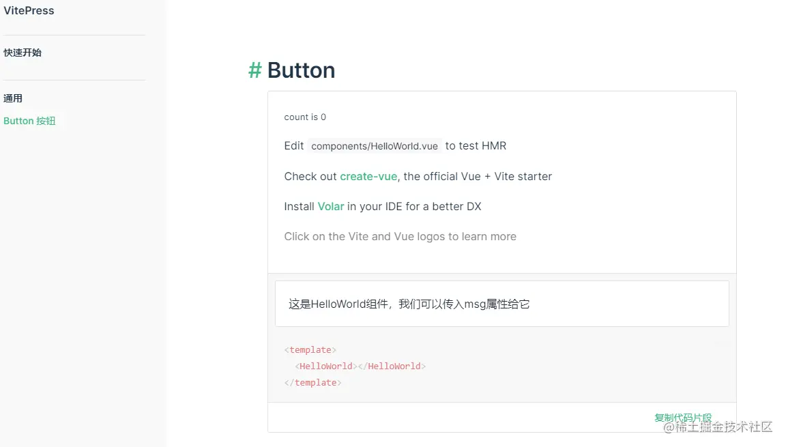Select the 通用 sidebar section
786x447 pixels.
pos(13,98)
